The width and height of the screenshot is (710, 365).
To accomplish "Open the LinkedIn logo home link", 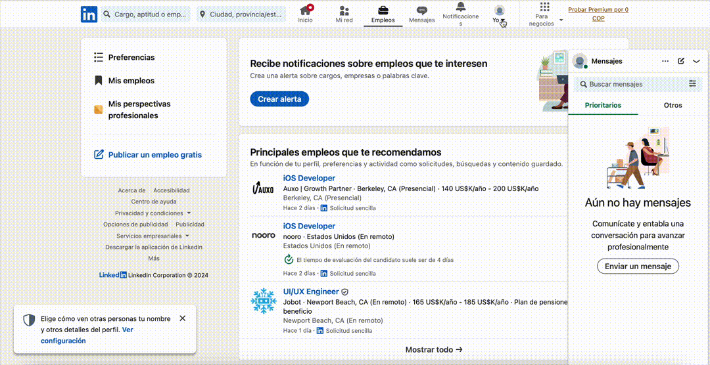I will click(89, 14).
